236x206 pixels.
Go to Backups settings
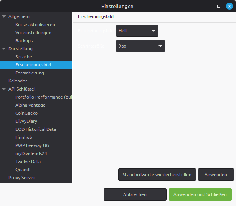(24, 41)
